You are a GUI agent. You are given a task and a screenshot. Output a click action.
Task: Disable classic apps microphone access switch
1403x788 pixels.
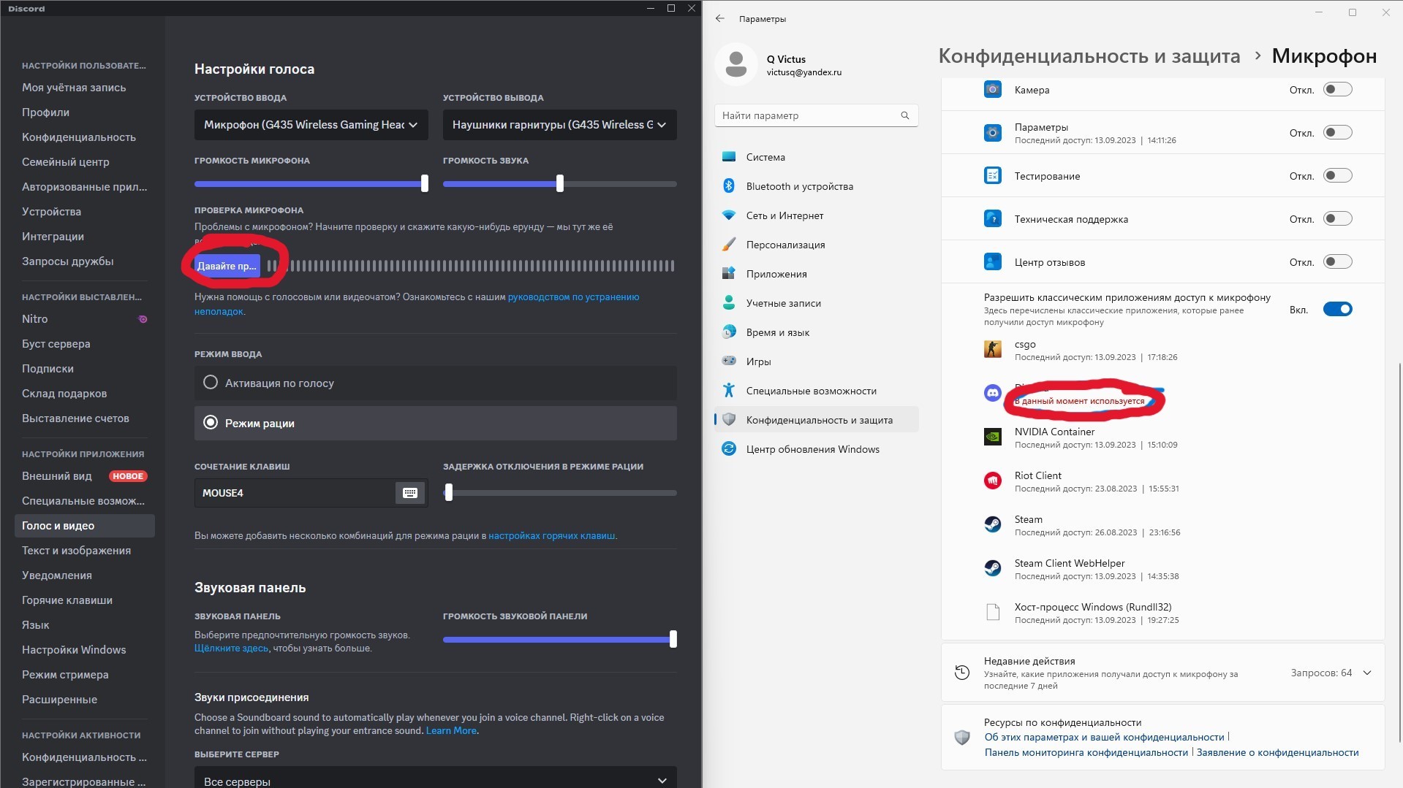click(1337, 310)
